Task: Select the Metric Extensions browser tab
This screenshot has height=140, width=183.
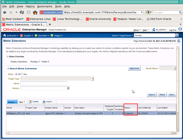Action: [24, 25]
